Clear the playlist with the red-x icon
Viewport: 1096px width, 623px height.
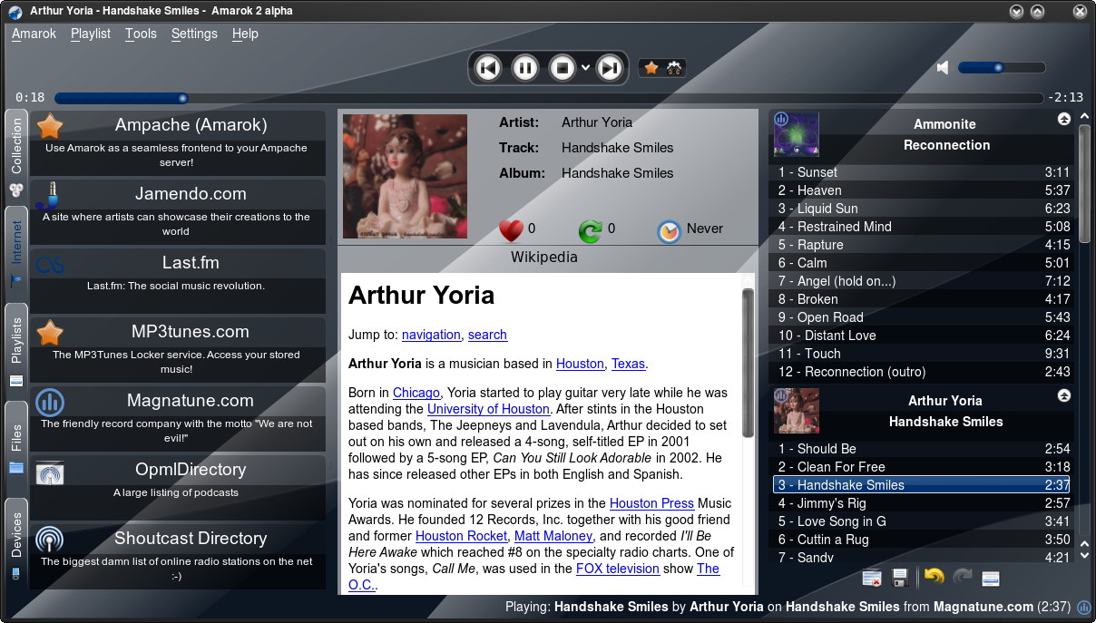point(873,578)
